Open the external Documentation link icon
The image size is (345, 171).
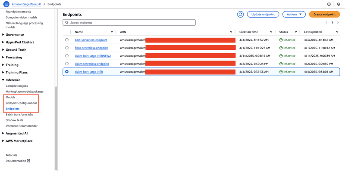click(x=28, y=161)
